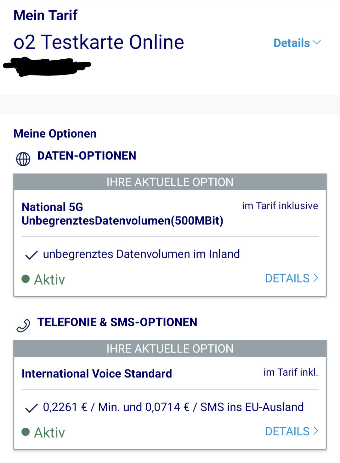Screen dimensions: 340x463
Task: Click the arrow after voice option DETAILS
Action: pos(316,431)
